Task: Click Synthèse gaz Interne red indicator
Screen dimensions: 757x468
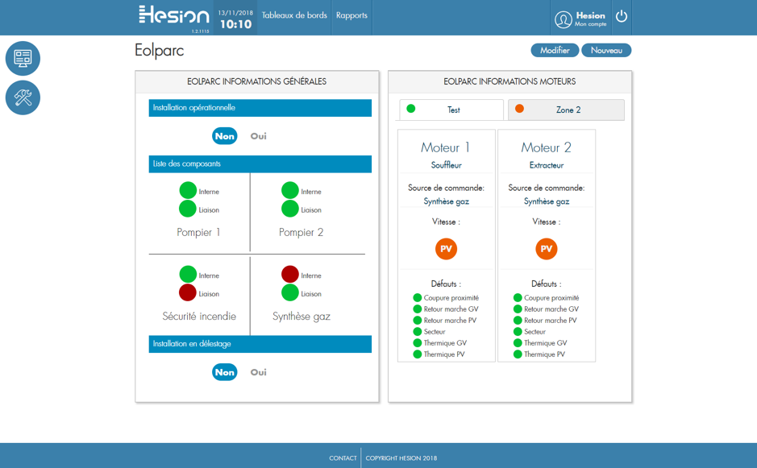Action: pos(289,274)
